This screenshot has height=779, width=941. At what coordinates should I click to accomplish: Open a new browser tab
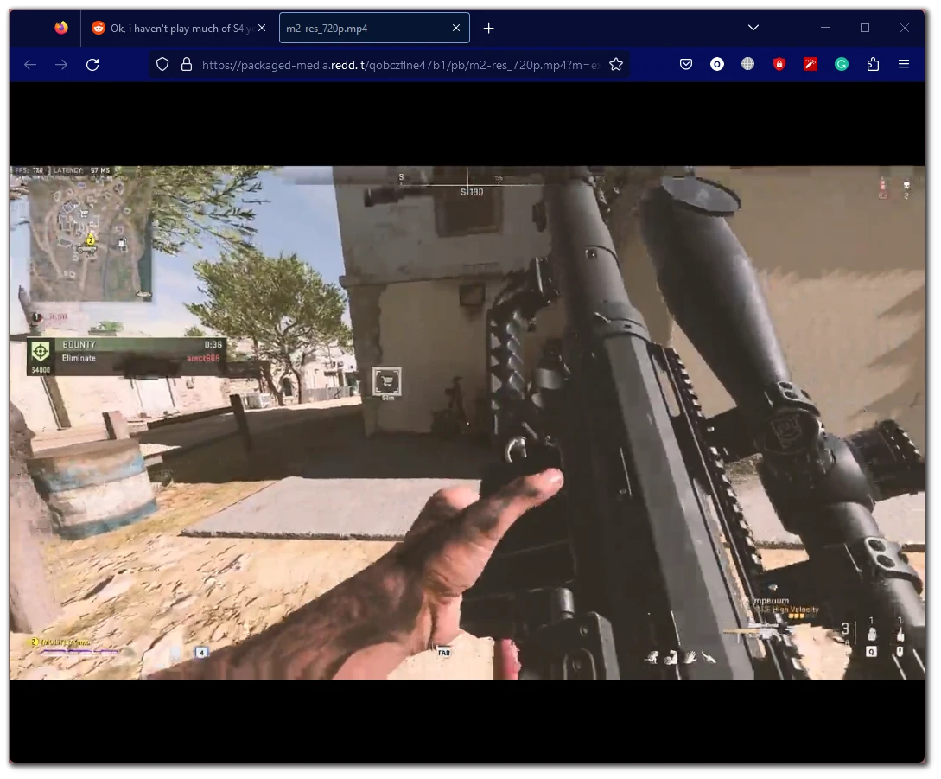(x=488, y=29)
